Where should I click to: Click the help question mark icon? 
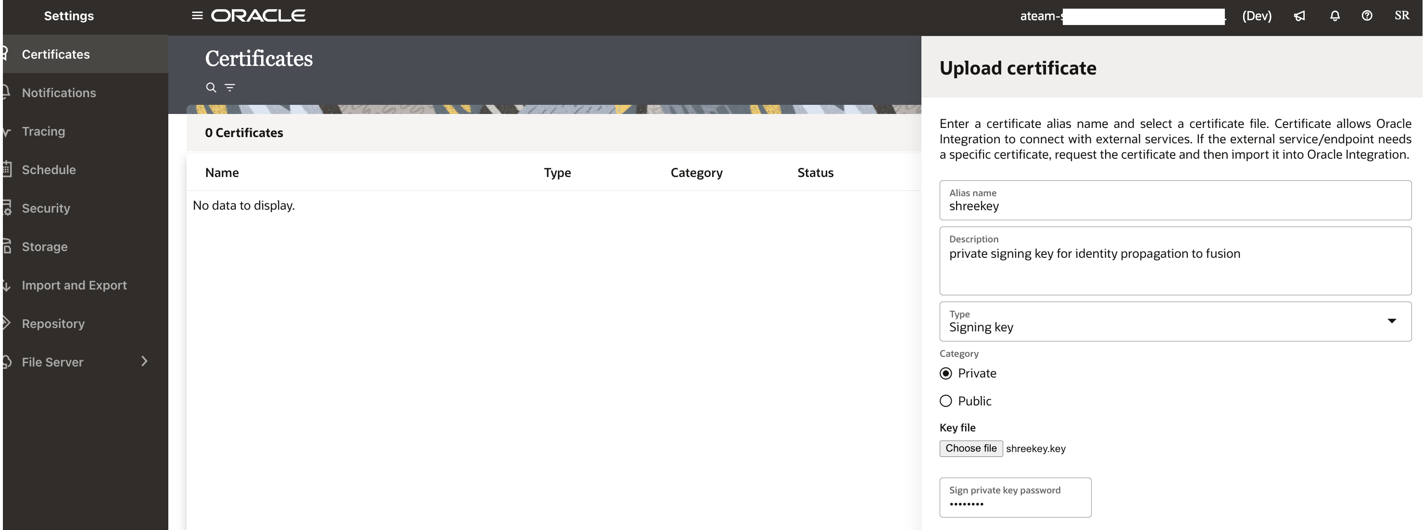(x=1368, y=15)
